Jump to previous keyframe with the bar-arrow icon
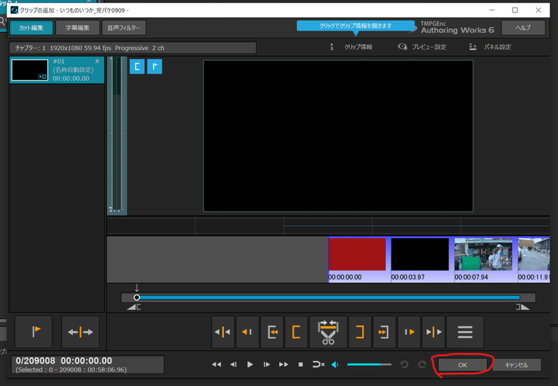The width and height of the screenshot is (558, 386). coord(223,332)
